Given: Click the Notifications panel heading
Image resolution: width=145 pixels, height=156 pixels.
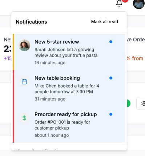Looking at the screenshot, I should 31,22.
